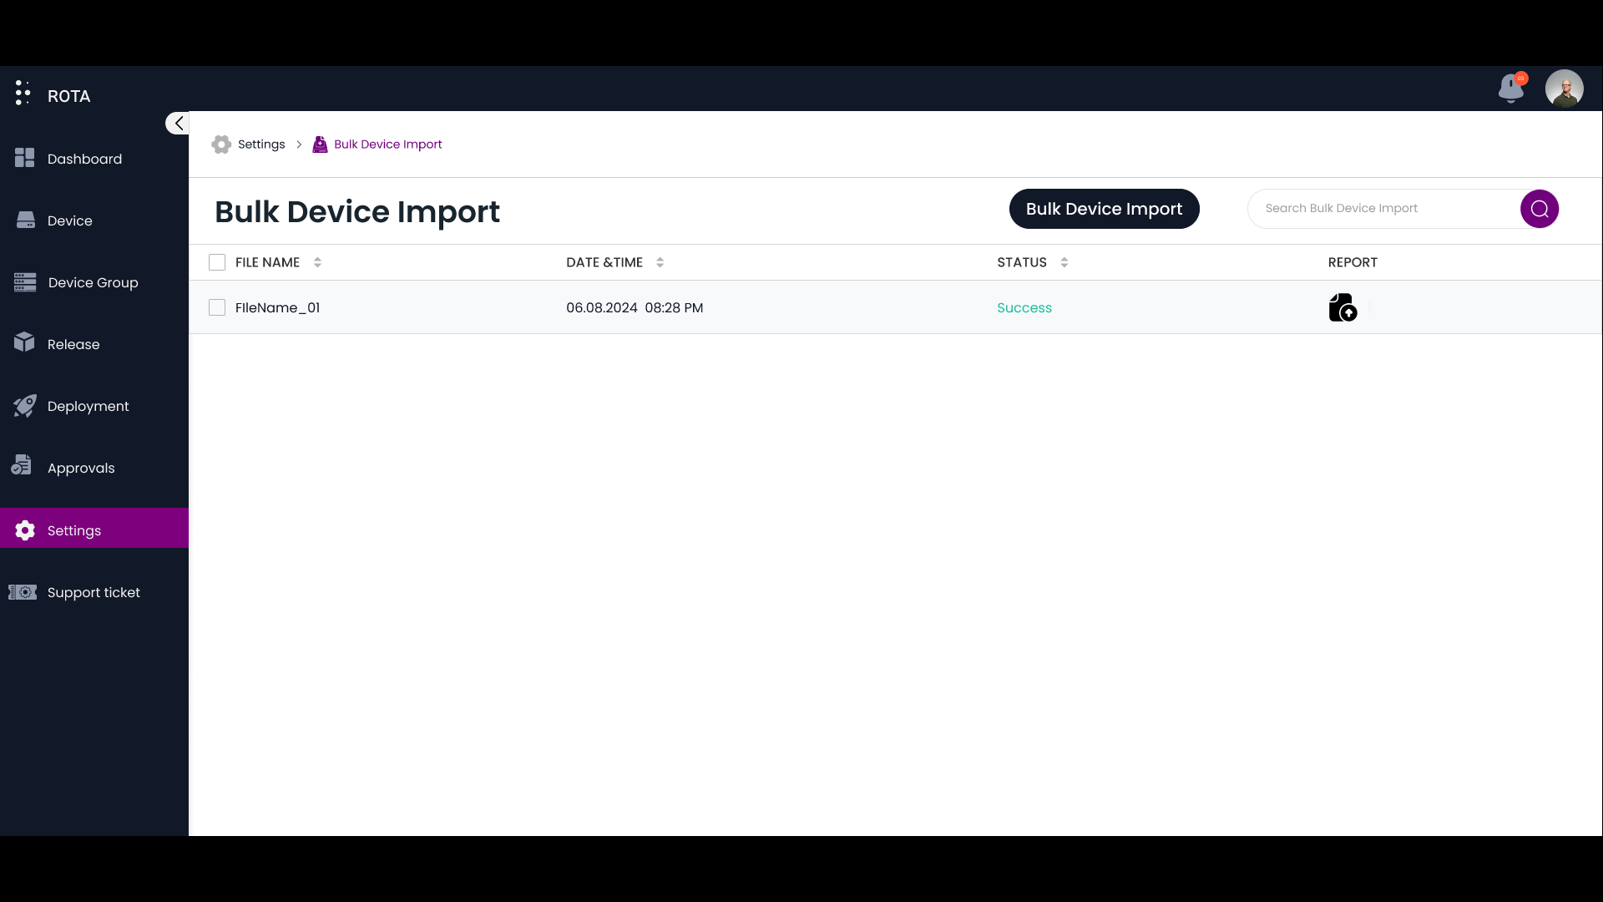Click the notification bell icon
The width and height of the screenshot is (1603, 902).
point(1510,88)
